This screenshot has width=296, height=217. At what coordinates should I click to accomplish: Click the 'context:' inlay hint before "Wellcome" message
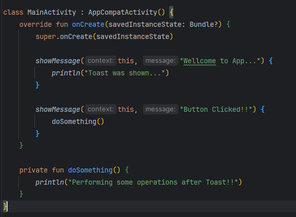tap(101, 61)
